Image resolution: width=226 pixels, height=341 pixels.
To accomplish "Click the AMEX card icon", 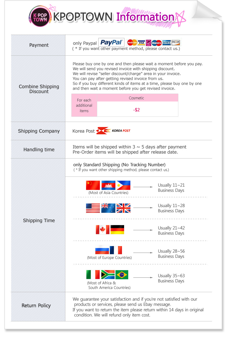I will tap(166, 43).
